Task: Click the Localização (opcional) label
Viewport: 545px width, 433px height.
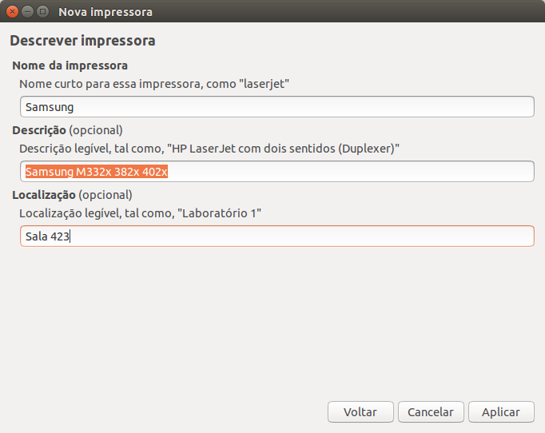Action: [x=72, y=195]
